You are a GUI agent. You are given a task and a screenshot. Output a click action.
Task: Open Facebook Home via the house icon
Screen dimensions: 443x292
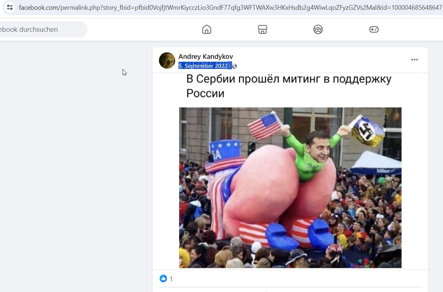(x=207, y=29)
